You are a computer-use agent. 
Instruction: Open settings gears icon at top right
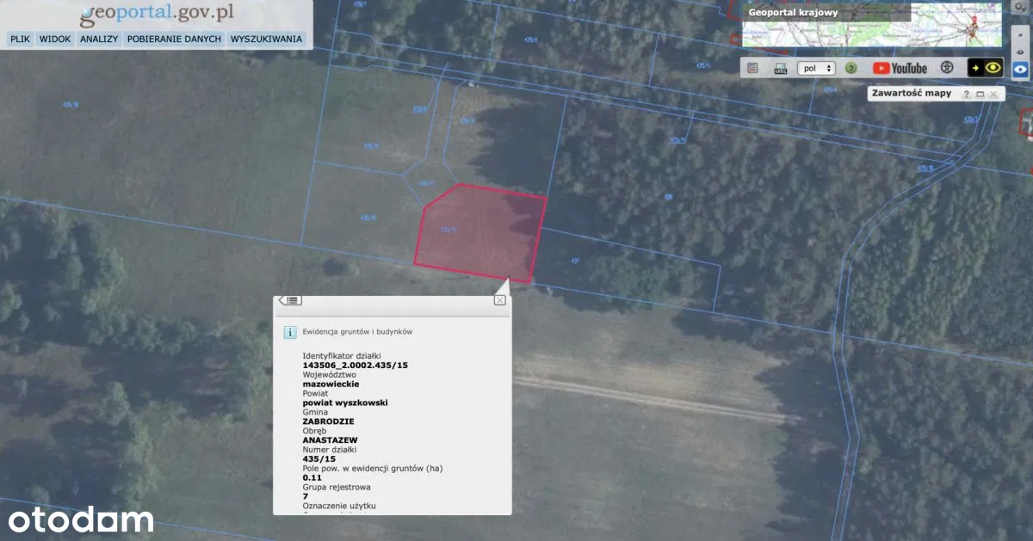[1022, 8]
